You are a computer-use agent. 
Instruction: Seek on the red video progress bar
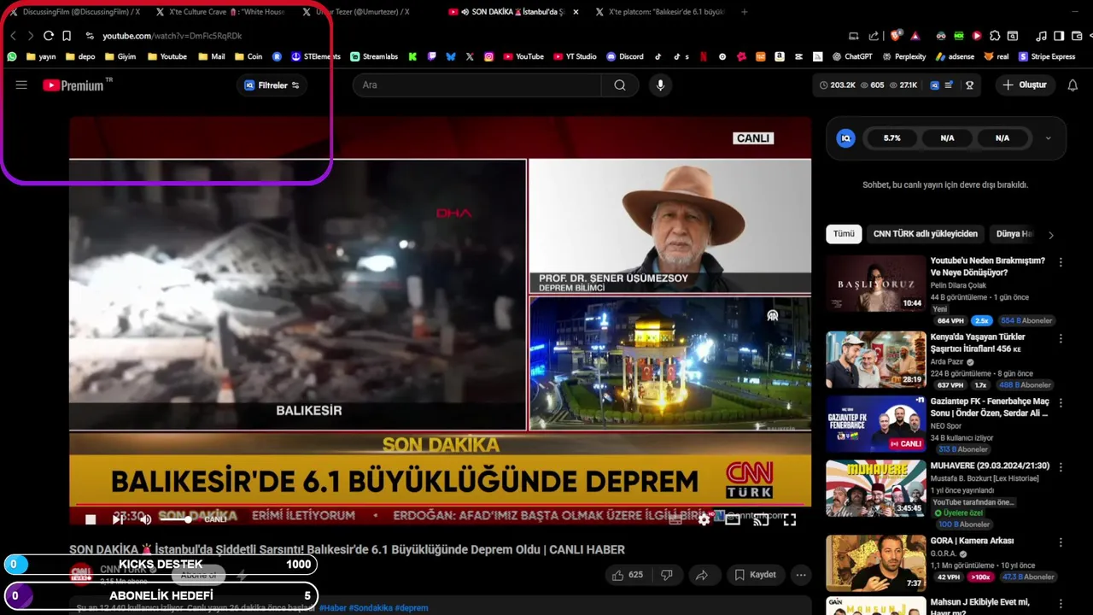tap(440, 505)
